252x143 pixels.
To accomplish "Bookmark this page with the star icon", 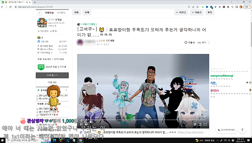I will click(x=198, y=7).
